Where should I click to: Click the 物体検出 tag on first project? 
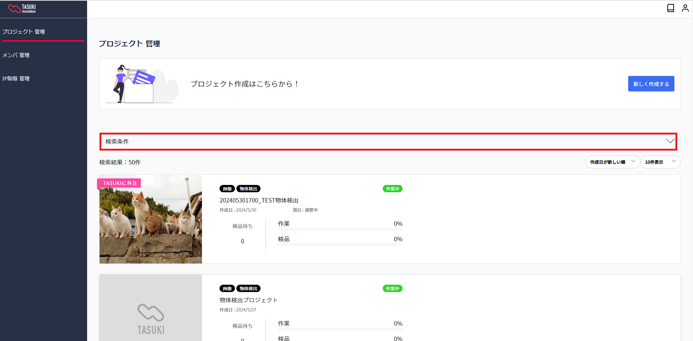[248, 189]
